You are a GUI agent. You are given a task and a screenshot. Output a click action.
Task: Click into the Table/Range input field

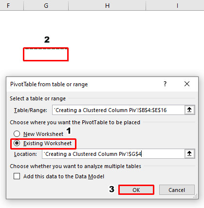click(x=118, y=110)
